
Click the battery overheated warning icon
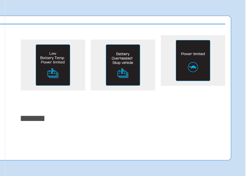(x=123, y=73)
